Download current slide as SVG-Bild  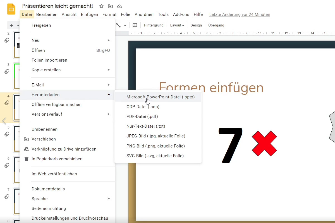click(158, 156)
